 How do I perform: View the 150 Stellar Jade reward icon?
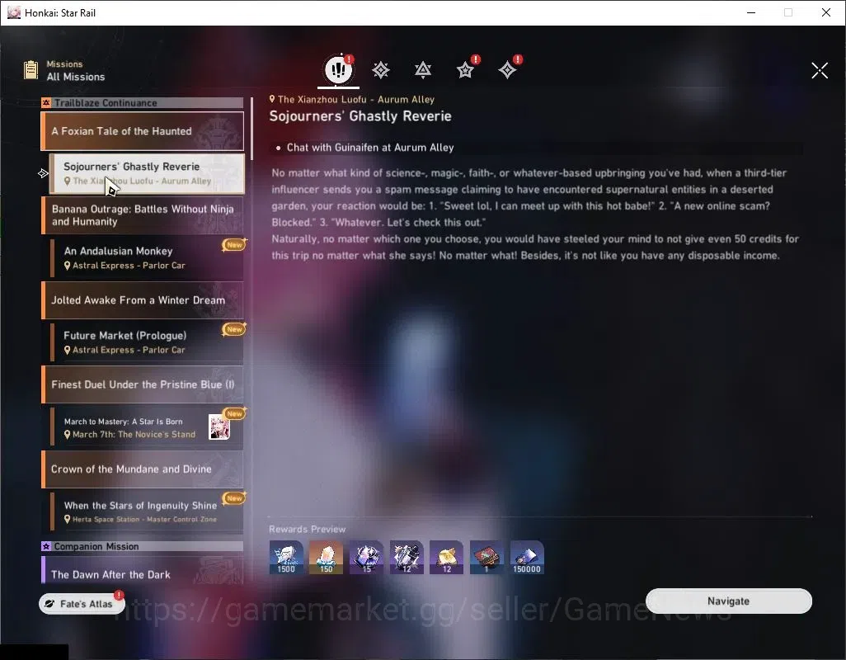tap(326, 557)
